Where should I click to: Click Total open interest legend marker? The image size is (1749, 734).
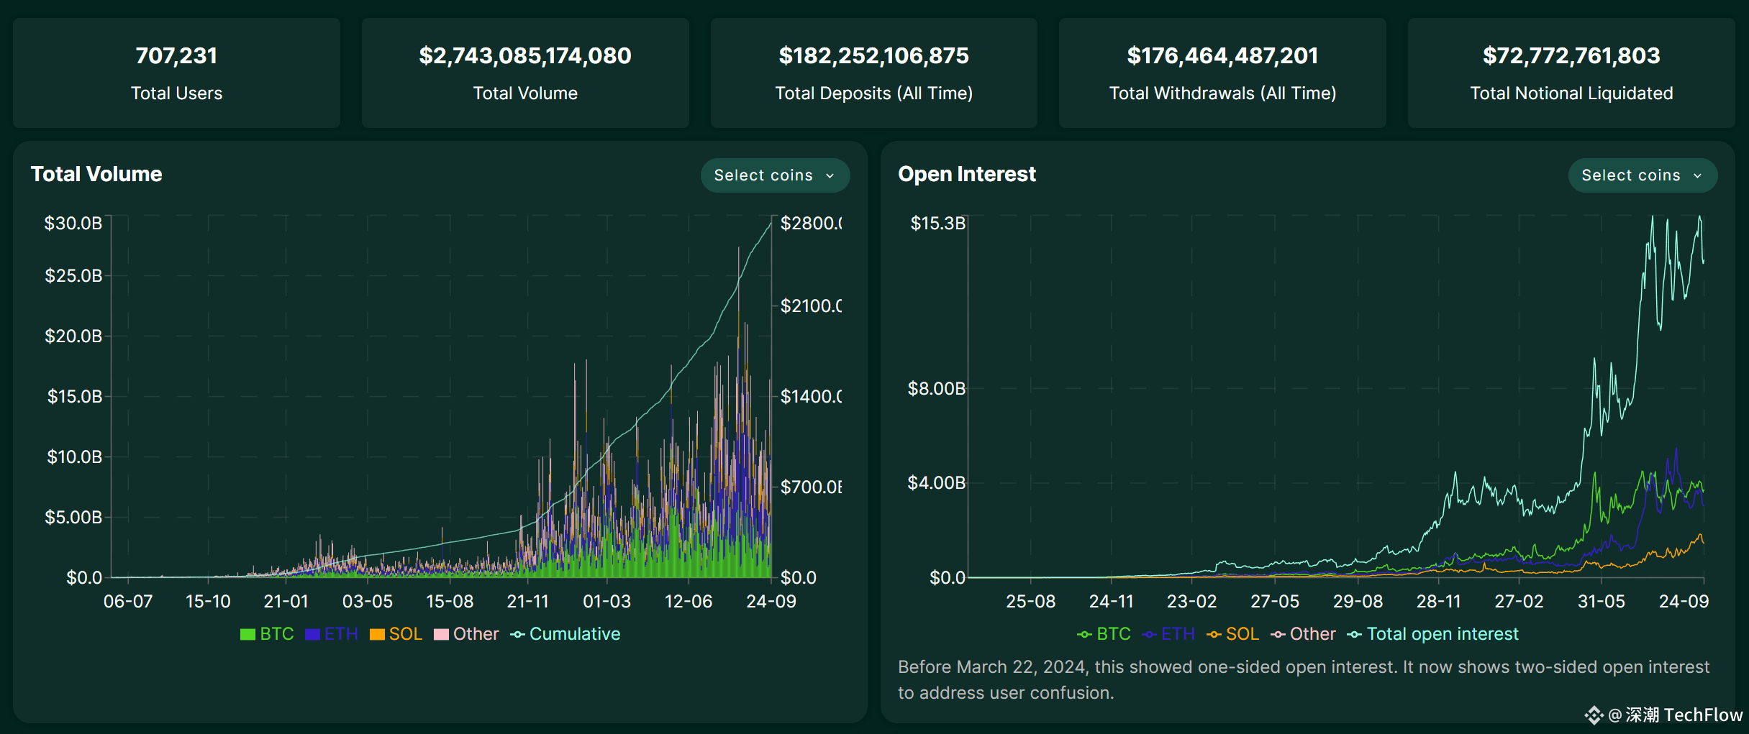1355,634
